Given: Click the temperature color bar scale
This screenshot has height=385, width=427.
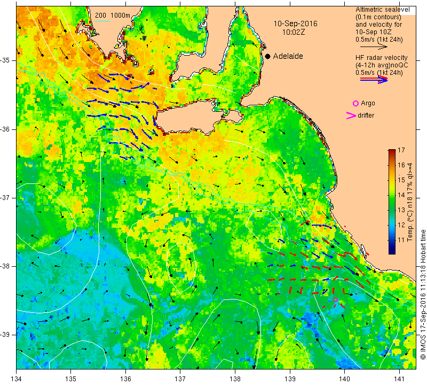Looking at the screenshot, I should [392, 202].
